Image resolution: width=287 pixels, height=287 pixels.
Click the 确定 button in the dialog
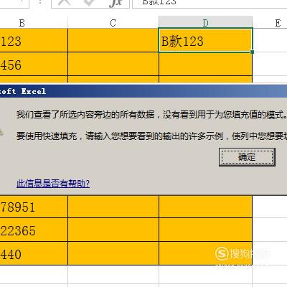point(247,157)
